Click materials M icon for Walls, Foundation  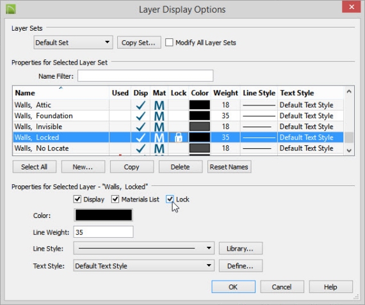[159, 116]
